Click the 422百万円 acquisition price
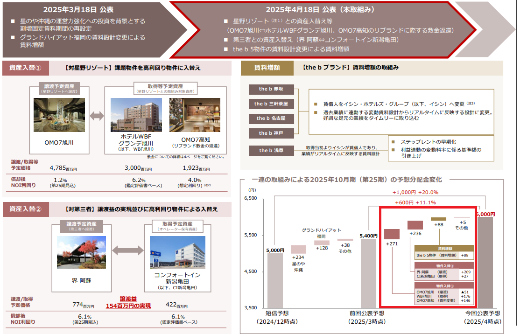This screenshot has height=334, width=520. [x=176, y=305]
